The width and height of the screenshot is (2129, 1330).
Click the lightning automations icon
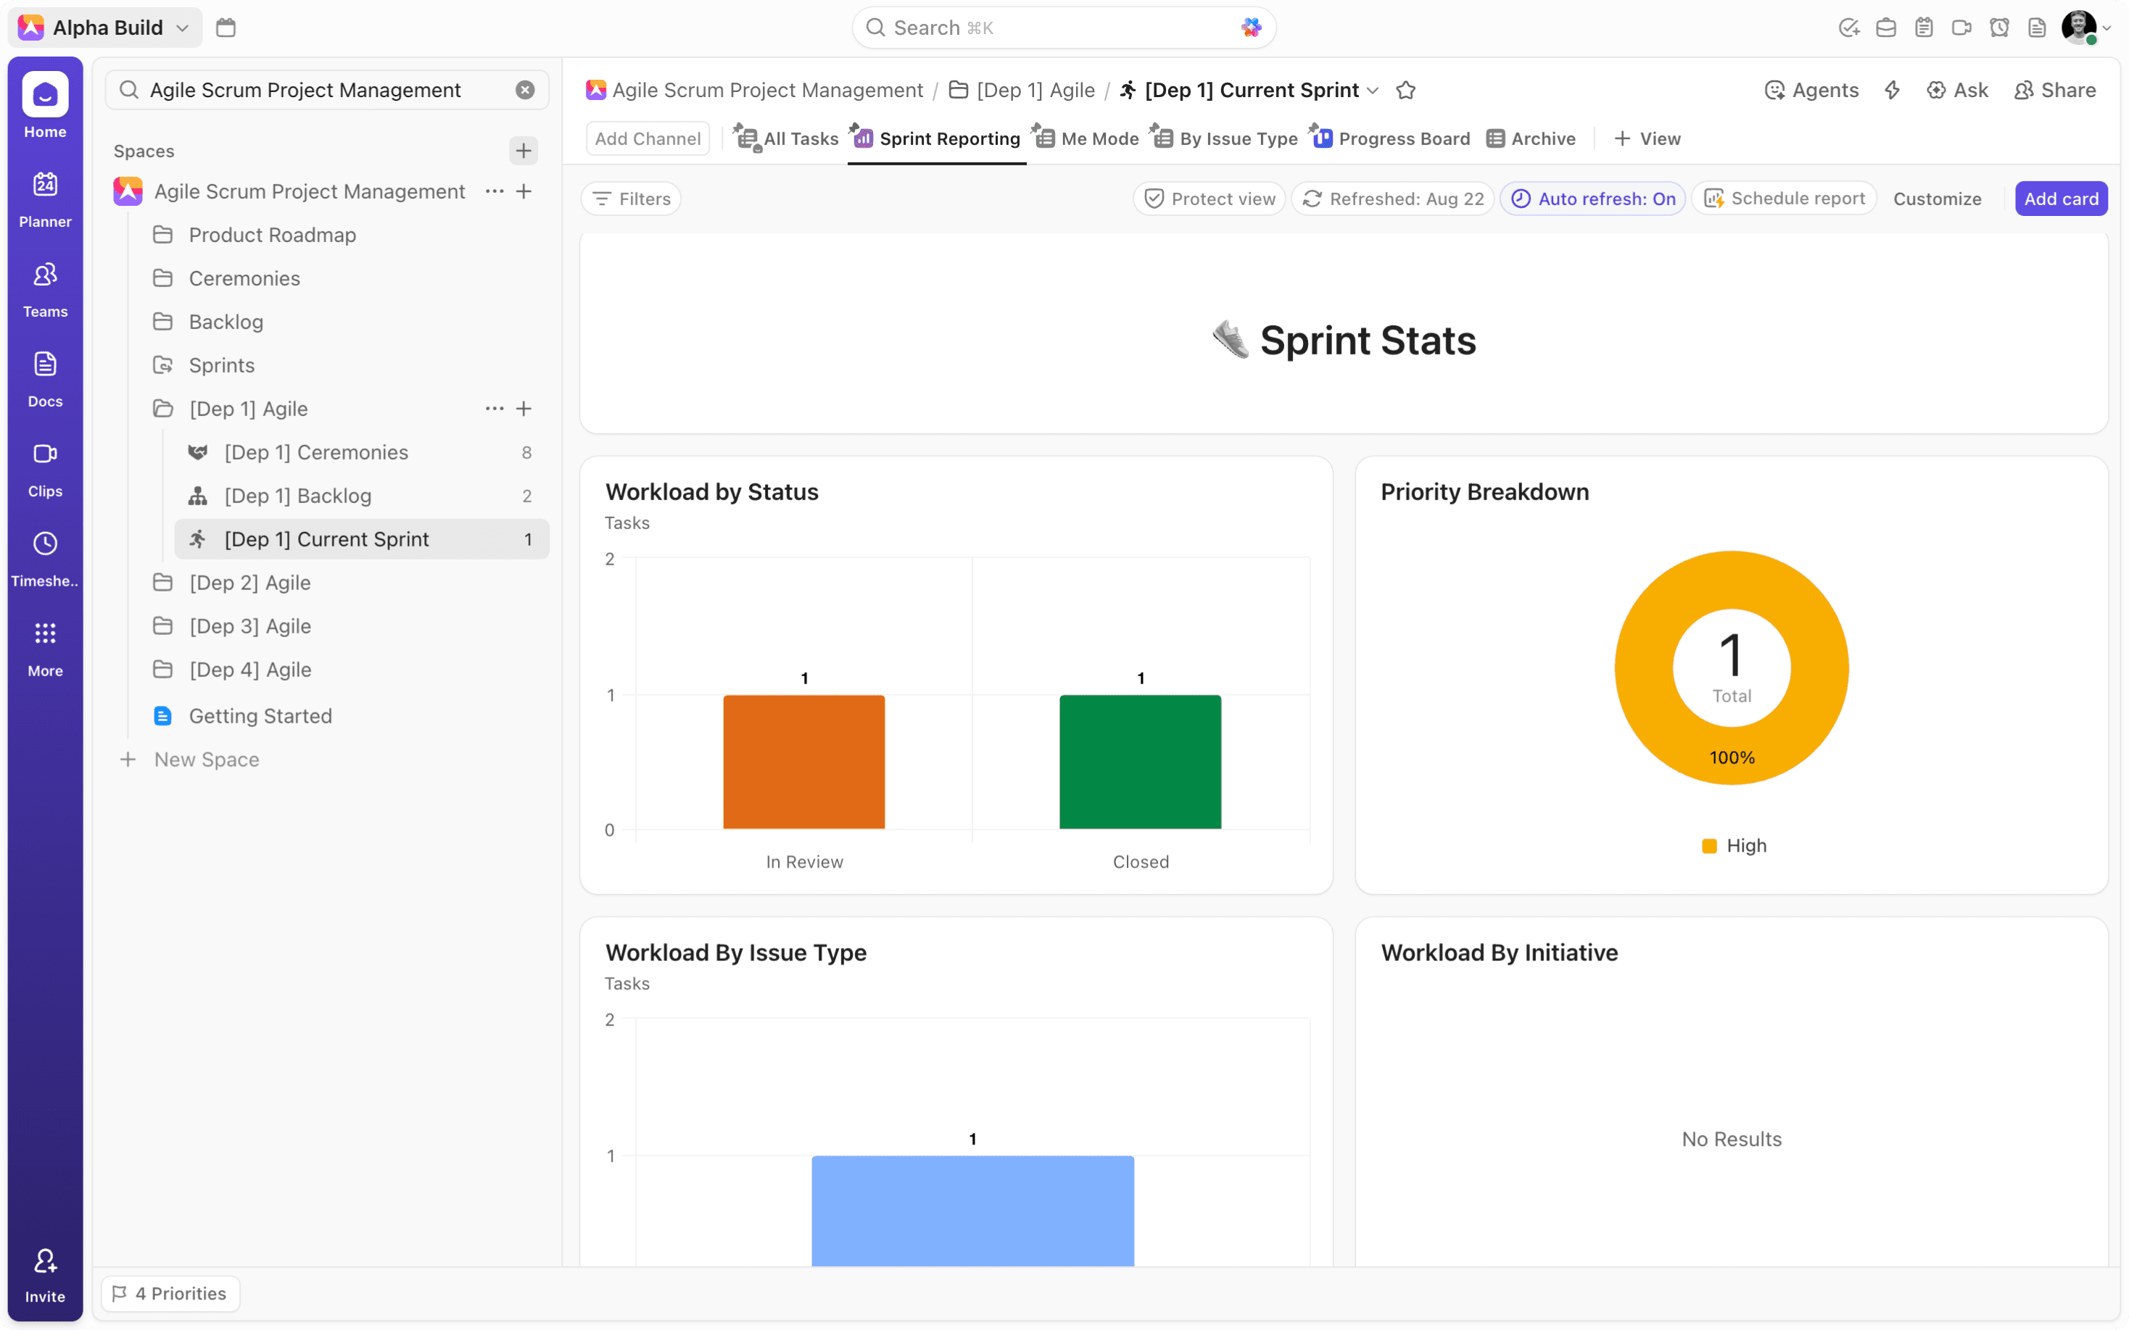[x=1893, y=91]
